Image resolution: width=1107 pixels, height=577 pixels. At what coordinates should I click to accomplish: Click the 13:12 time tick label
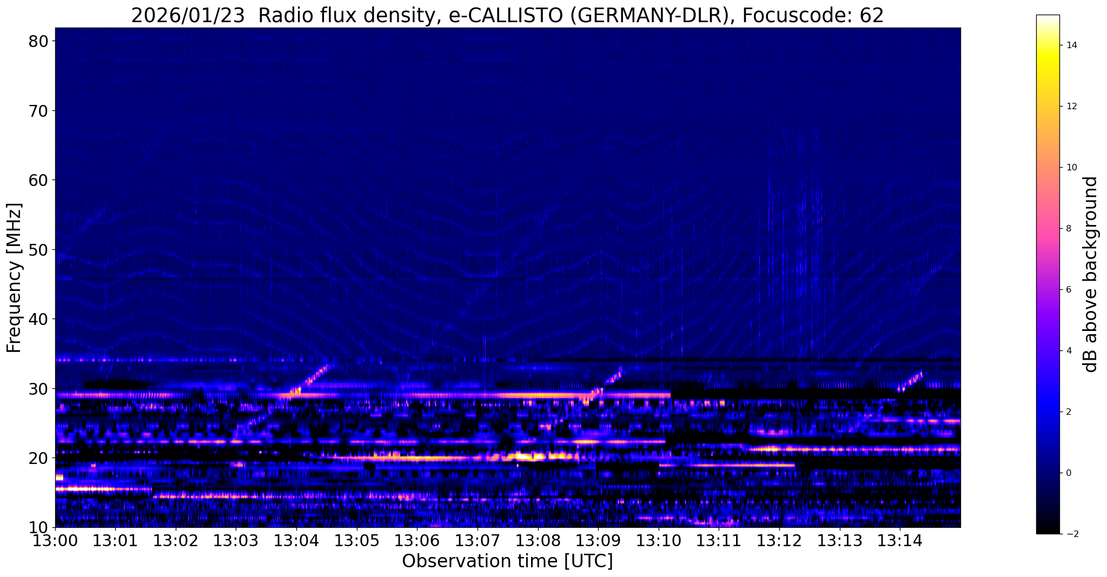pyautogui.click(x=779, y=541)
